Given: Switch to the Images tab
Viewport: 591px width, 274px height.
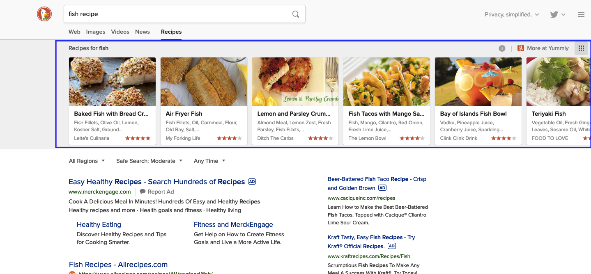Looking at the screenshot, I should point(95,32).
